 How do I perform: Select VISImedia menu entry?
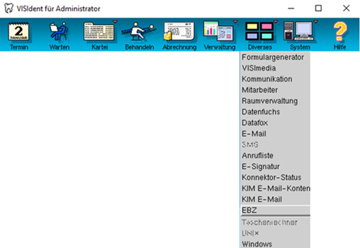(275, 68)
